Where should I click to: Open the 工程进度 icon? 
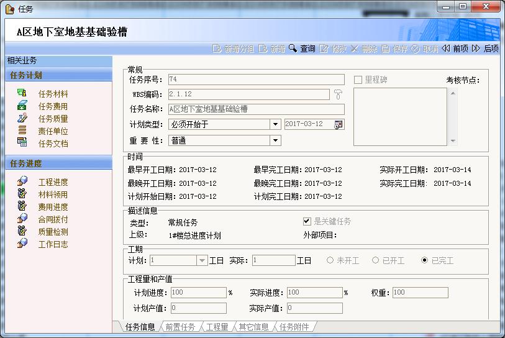pyautogui.click(x=22, y=182)
